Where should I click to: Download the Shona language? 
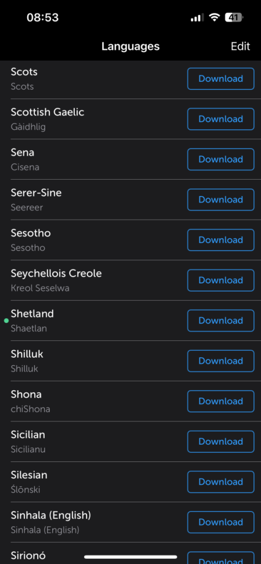tap(220, 401)
